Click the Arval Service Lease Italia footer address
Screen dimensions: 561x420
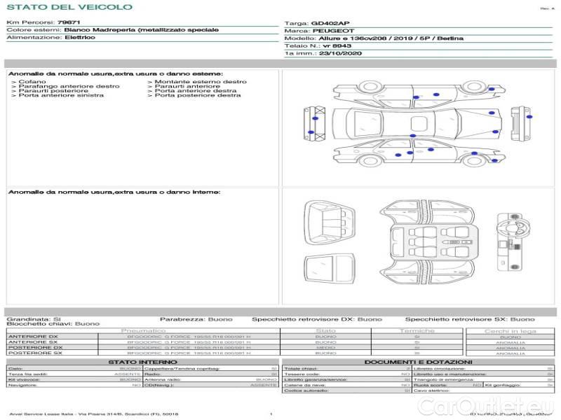(94, 414)
